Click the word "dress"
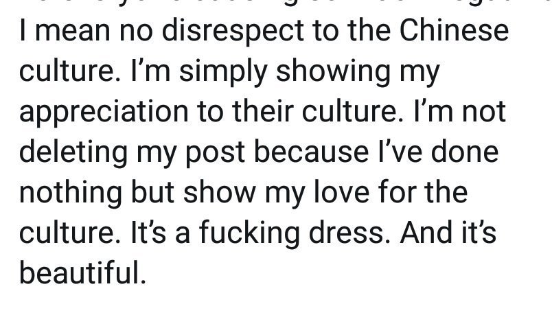Image resolution: width=552 pixels, height=315 pixels. click(349, 232)
